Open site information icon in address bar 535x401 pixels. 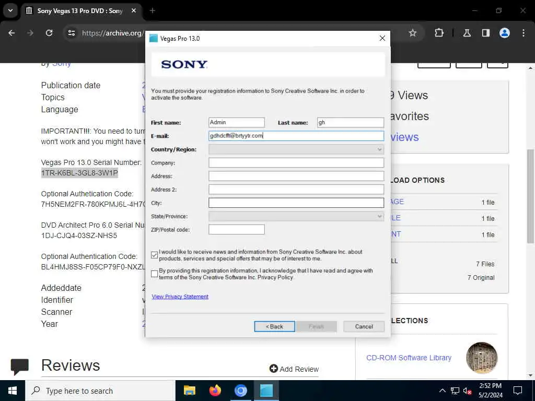coord(71,33)
